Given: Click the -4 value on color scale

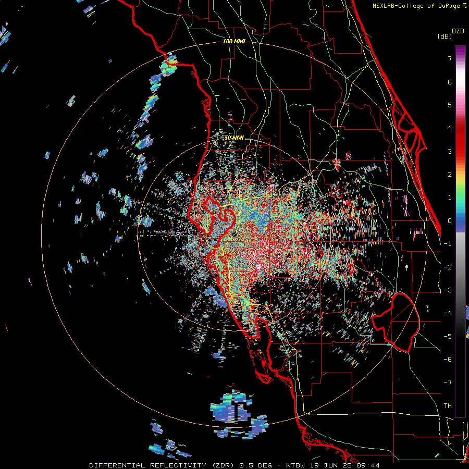Looking at the screenshot, I should click(x=448, y=313).
